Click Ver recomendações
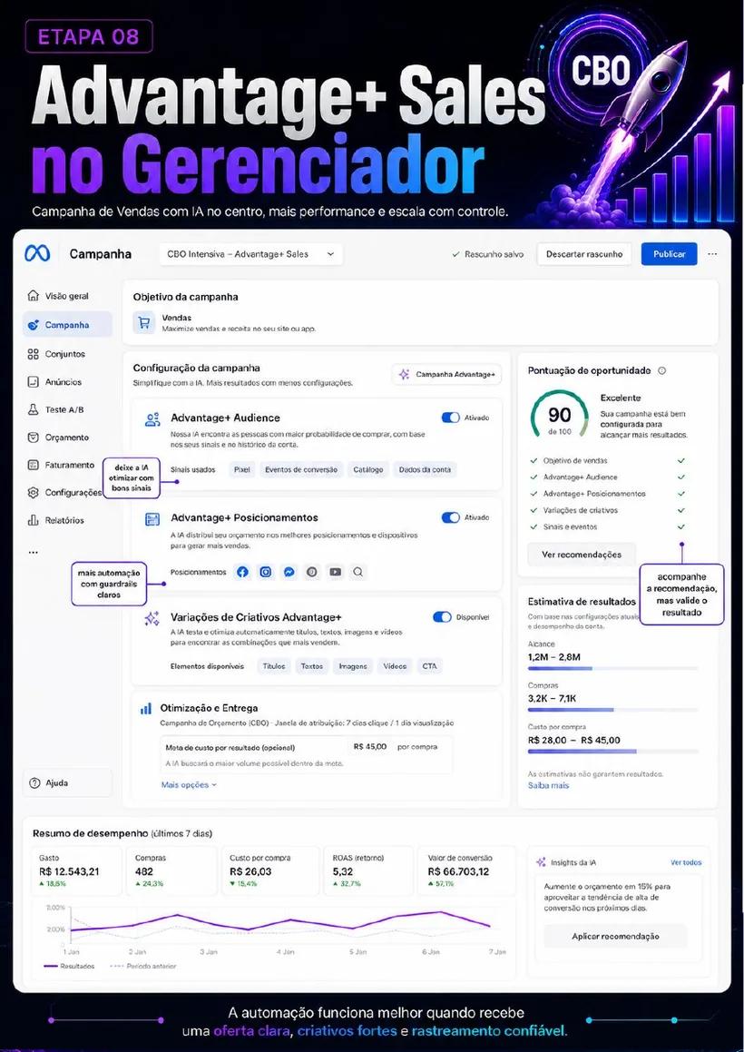Image resolution: width=744 pixels, height=1052 pixels. 582,555
